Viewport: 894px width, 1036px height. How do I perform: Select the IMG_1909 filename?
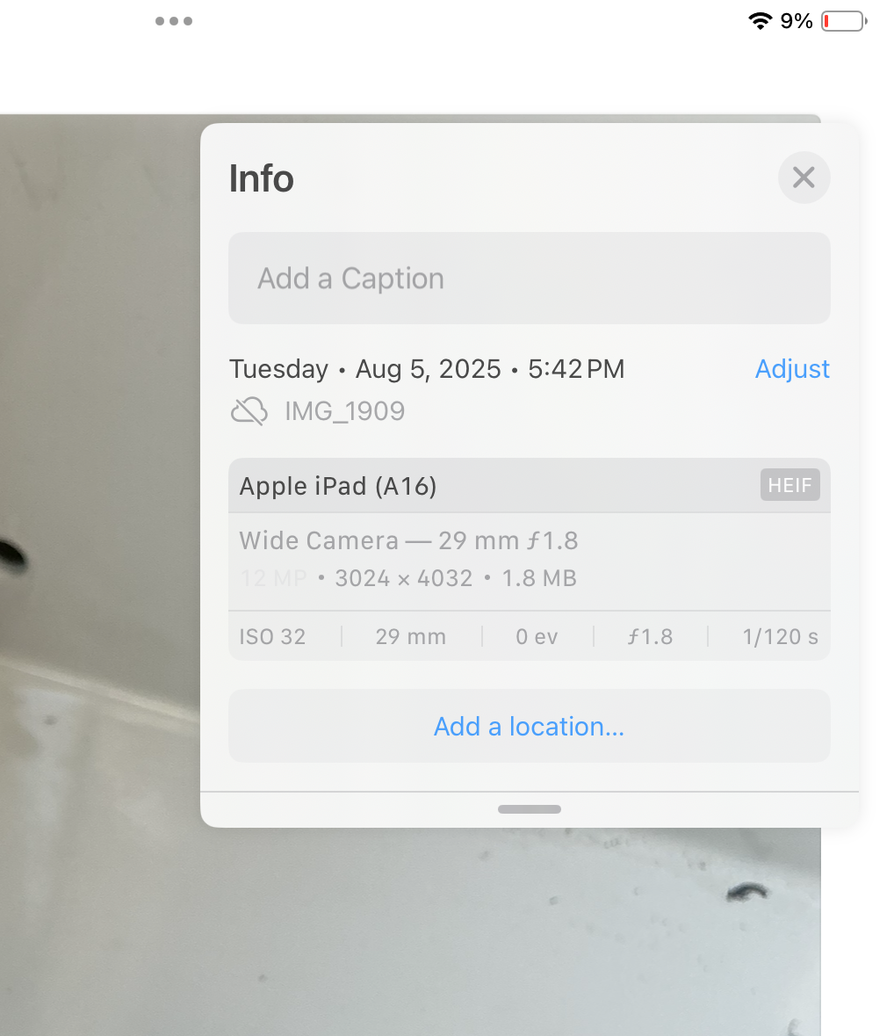coord(344,411)
